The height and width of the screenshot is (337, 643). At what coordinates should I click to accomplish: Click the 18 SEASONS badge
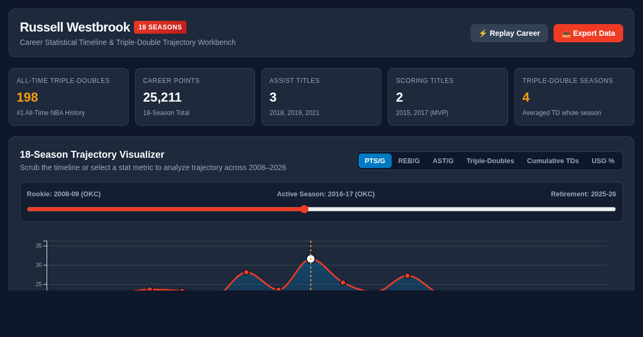(160, 27)
